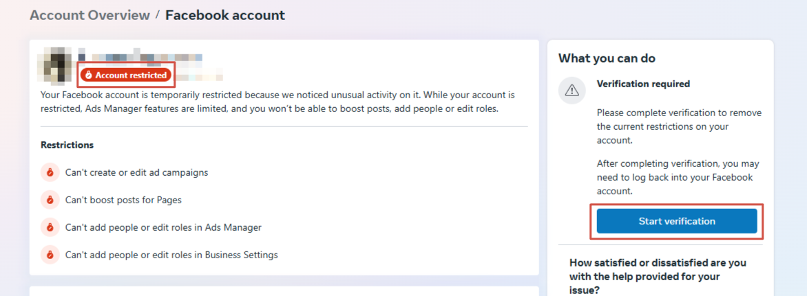Click the lock icon beside "Can't boost posts for Pages"
The image size is (807, 296).
click(x=50, y=200)
